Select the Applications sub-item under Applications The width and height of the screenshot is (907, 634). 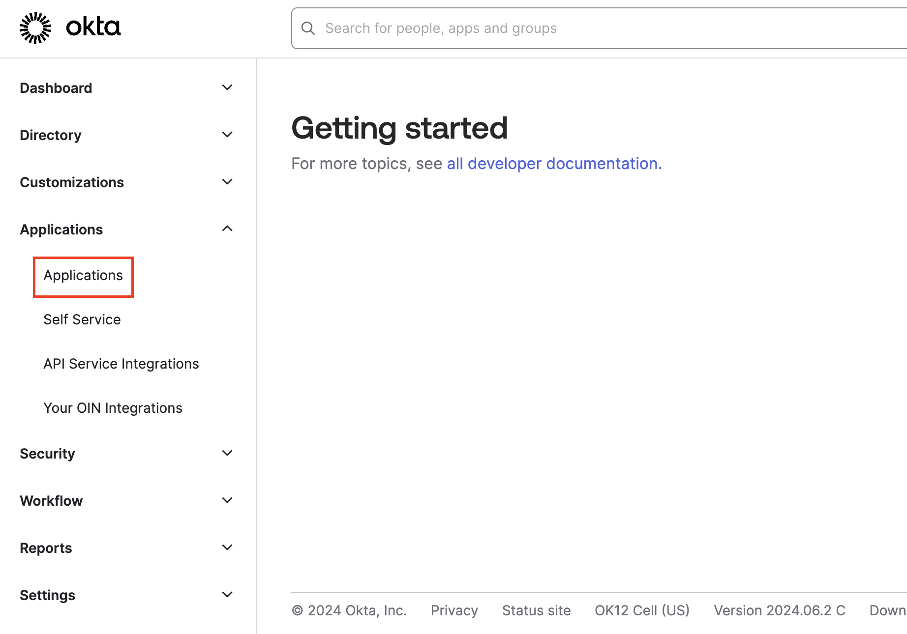[83, 276]
